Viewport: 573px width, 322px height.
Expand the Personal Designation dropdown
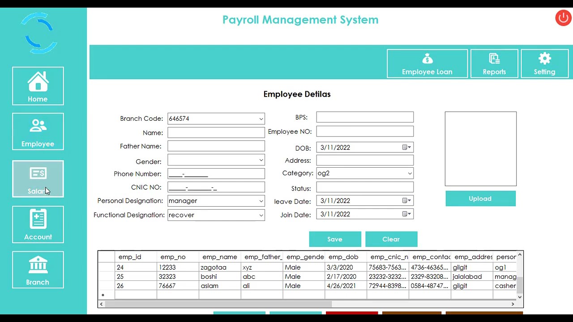[x=261, y=201]
